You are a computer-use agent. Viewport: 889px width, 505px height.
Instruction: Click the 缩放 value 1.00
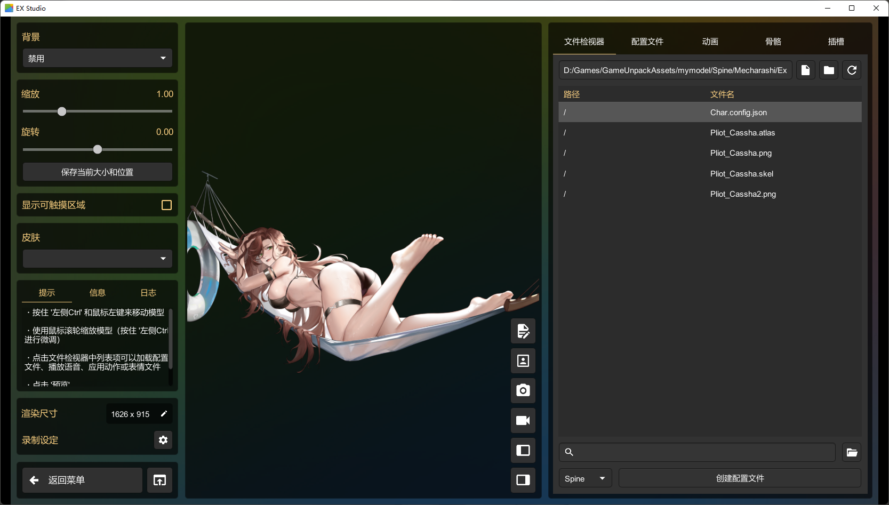165,94
